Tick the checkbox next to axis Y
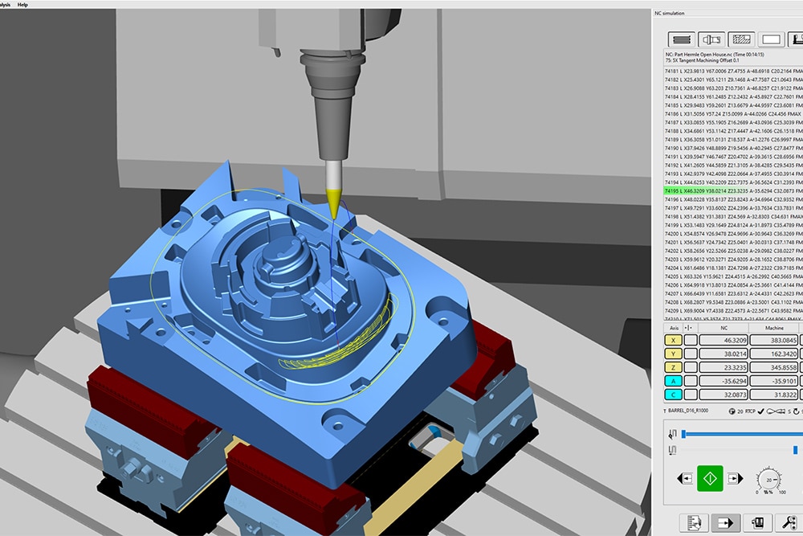The height and width of the screenshot is (536, 803). 691,354
